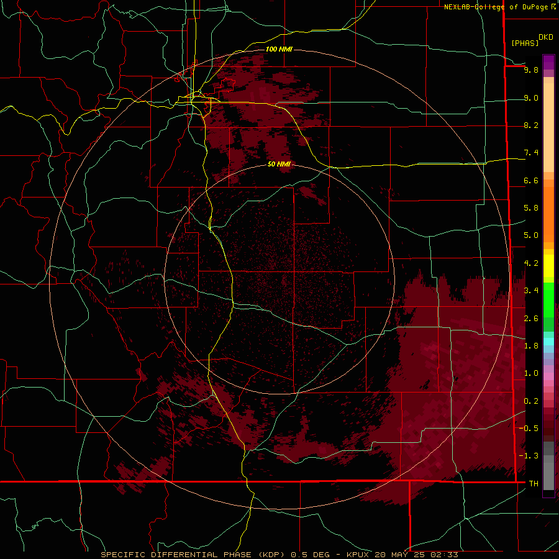Image resolution: width=559 pixels, height=559 pixels.
Task: Click the 9.0 scale value
Action: pyautogui.click(x=531, y=98)
